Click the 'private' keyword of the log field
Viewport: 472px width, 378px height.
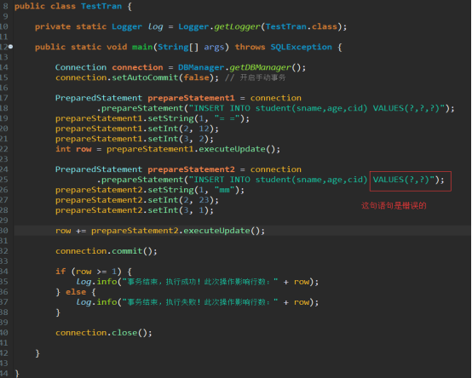coord(53,26)
